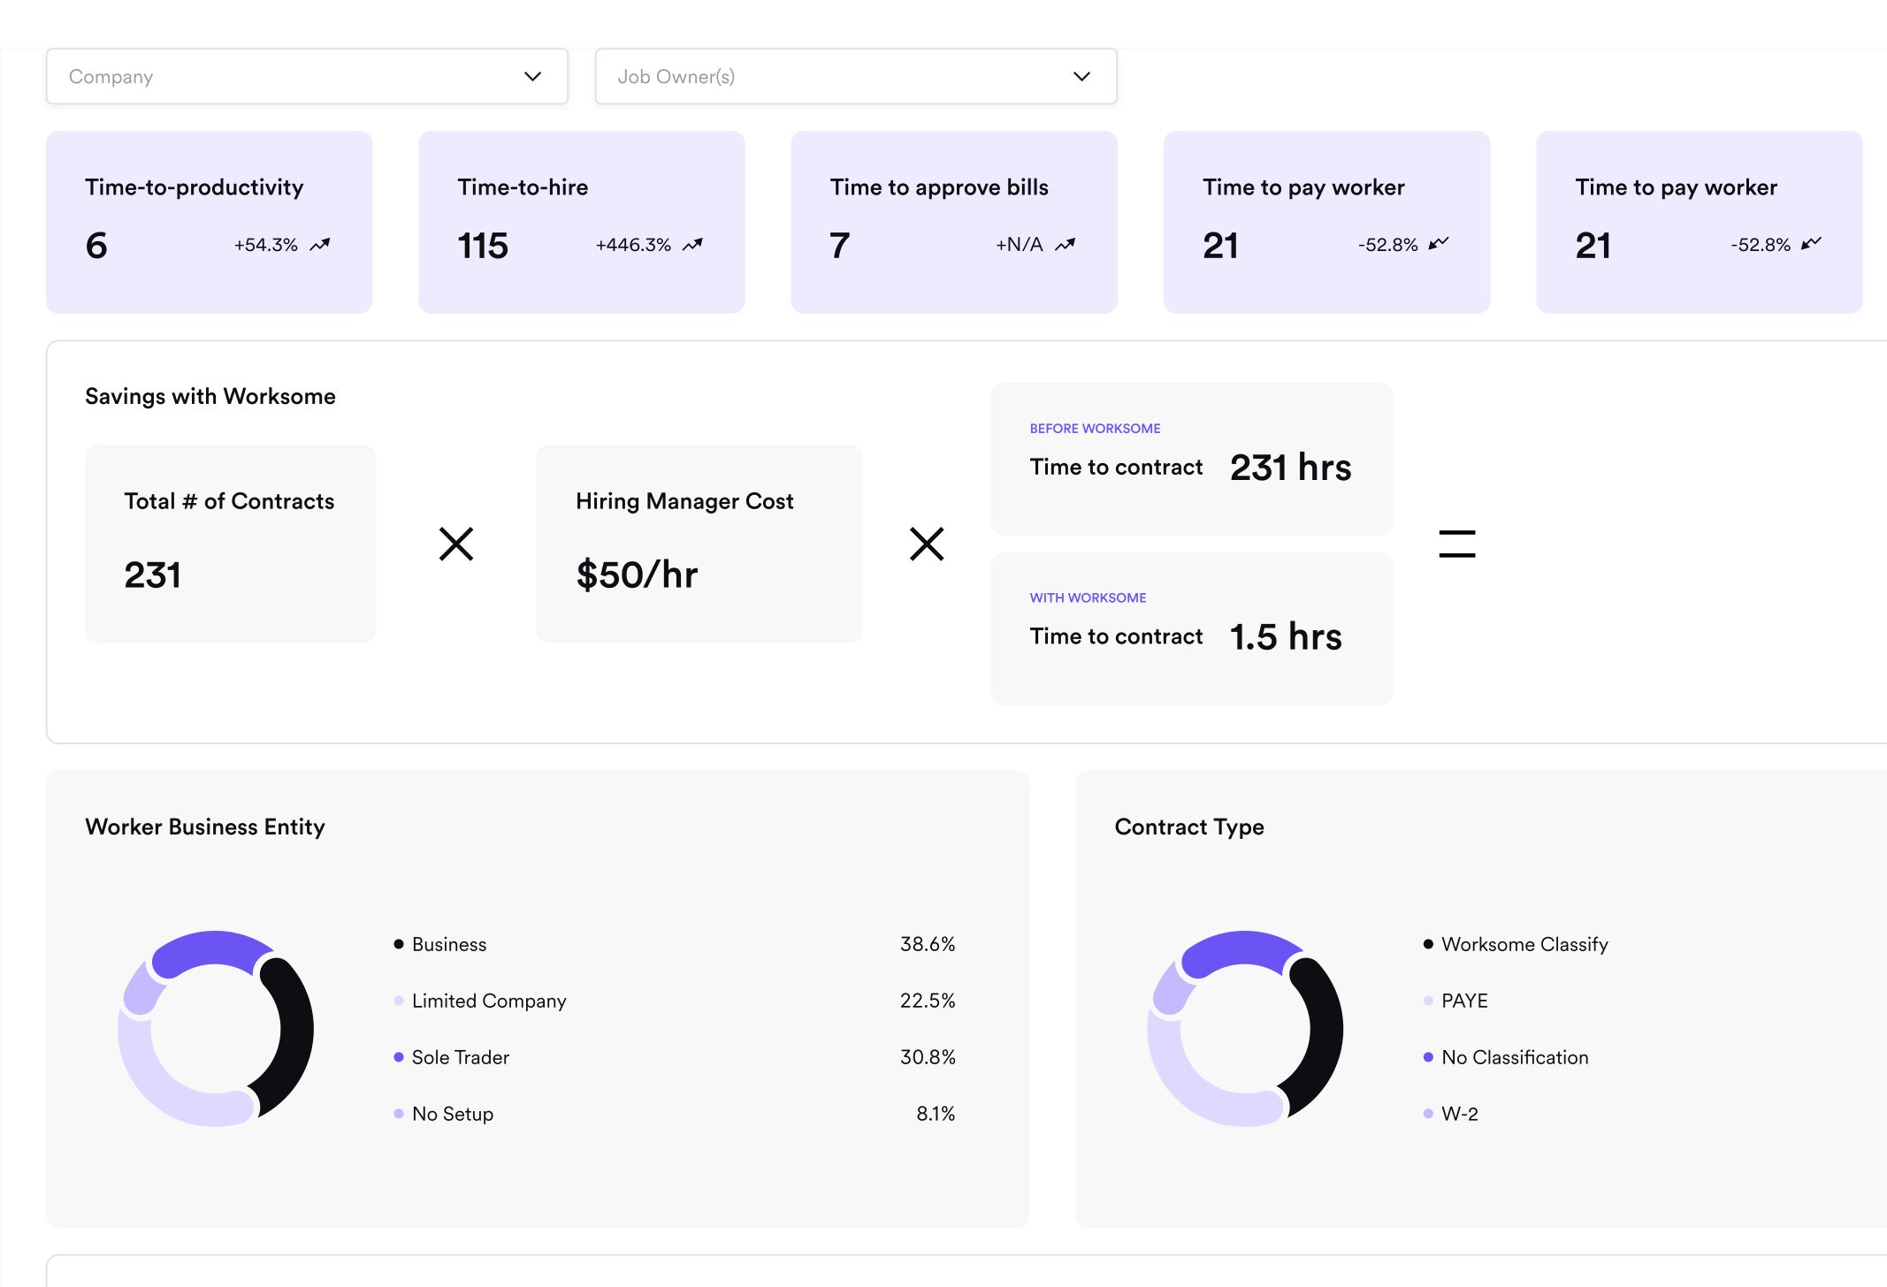Click the upward trend icon on Time-to-productivity
The width and height of the screenshot is (1887, 1287).
(x=320, y=245)
